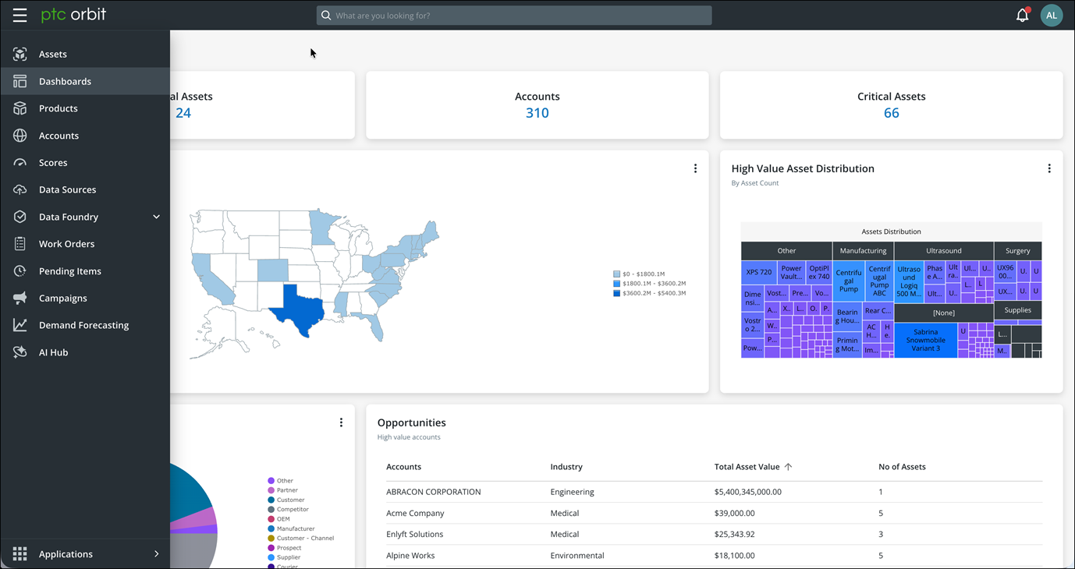Click the Manufacturing treemap category header
The image size is (1075, 569).
click(x=863, y=251)
